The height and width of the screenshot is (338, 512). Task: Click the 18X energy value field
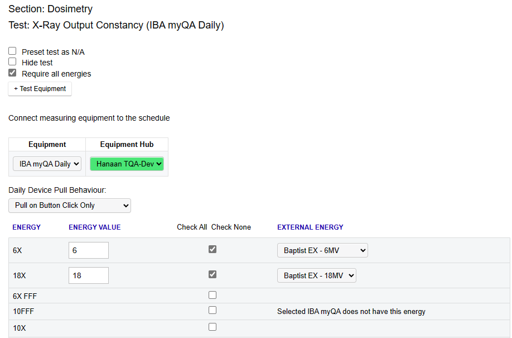click(x=89, y=275)
